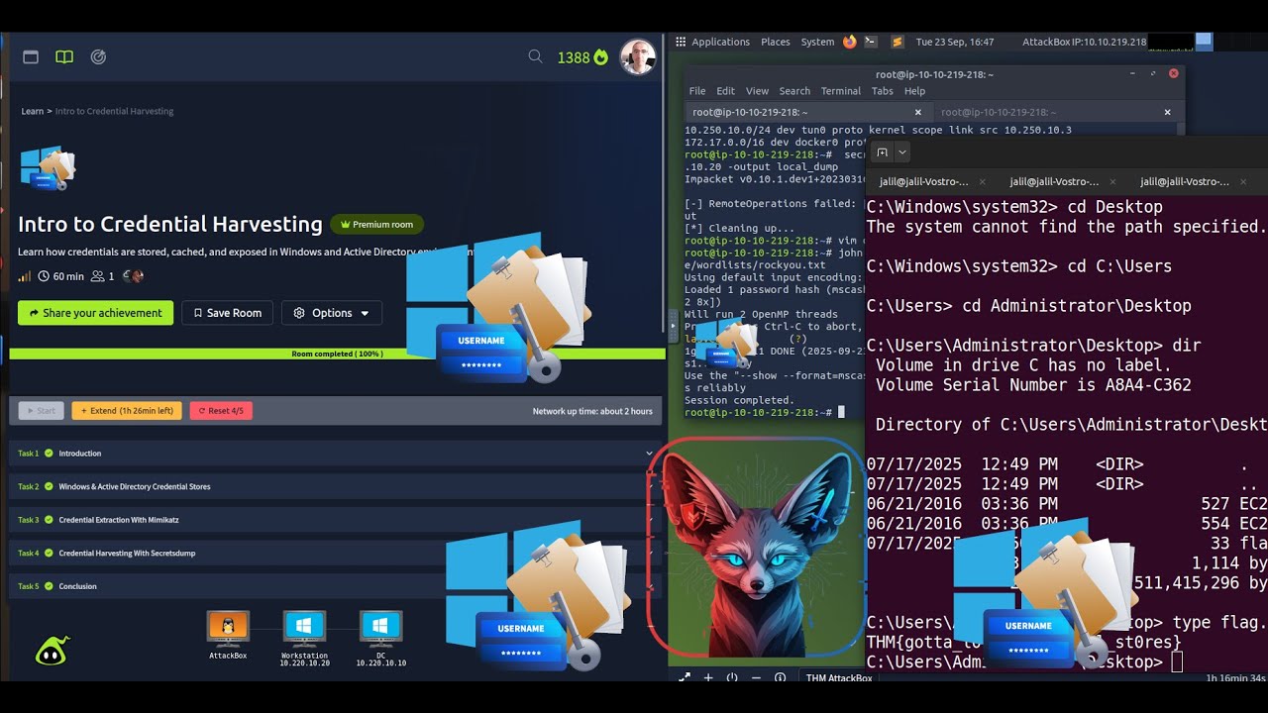Click the Save Room button
Viewport: 1268px width, 713px height.
(227, 313)
